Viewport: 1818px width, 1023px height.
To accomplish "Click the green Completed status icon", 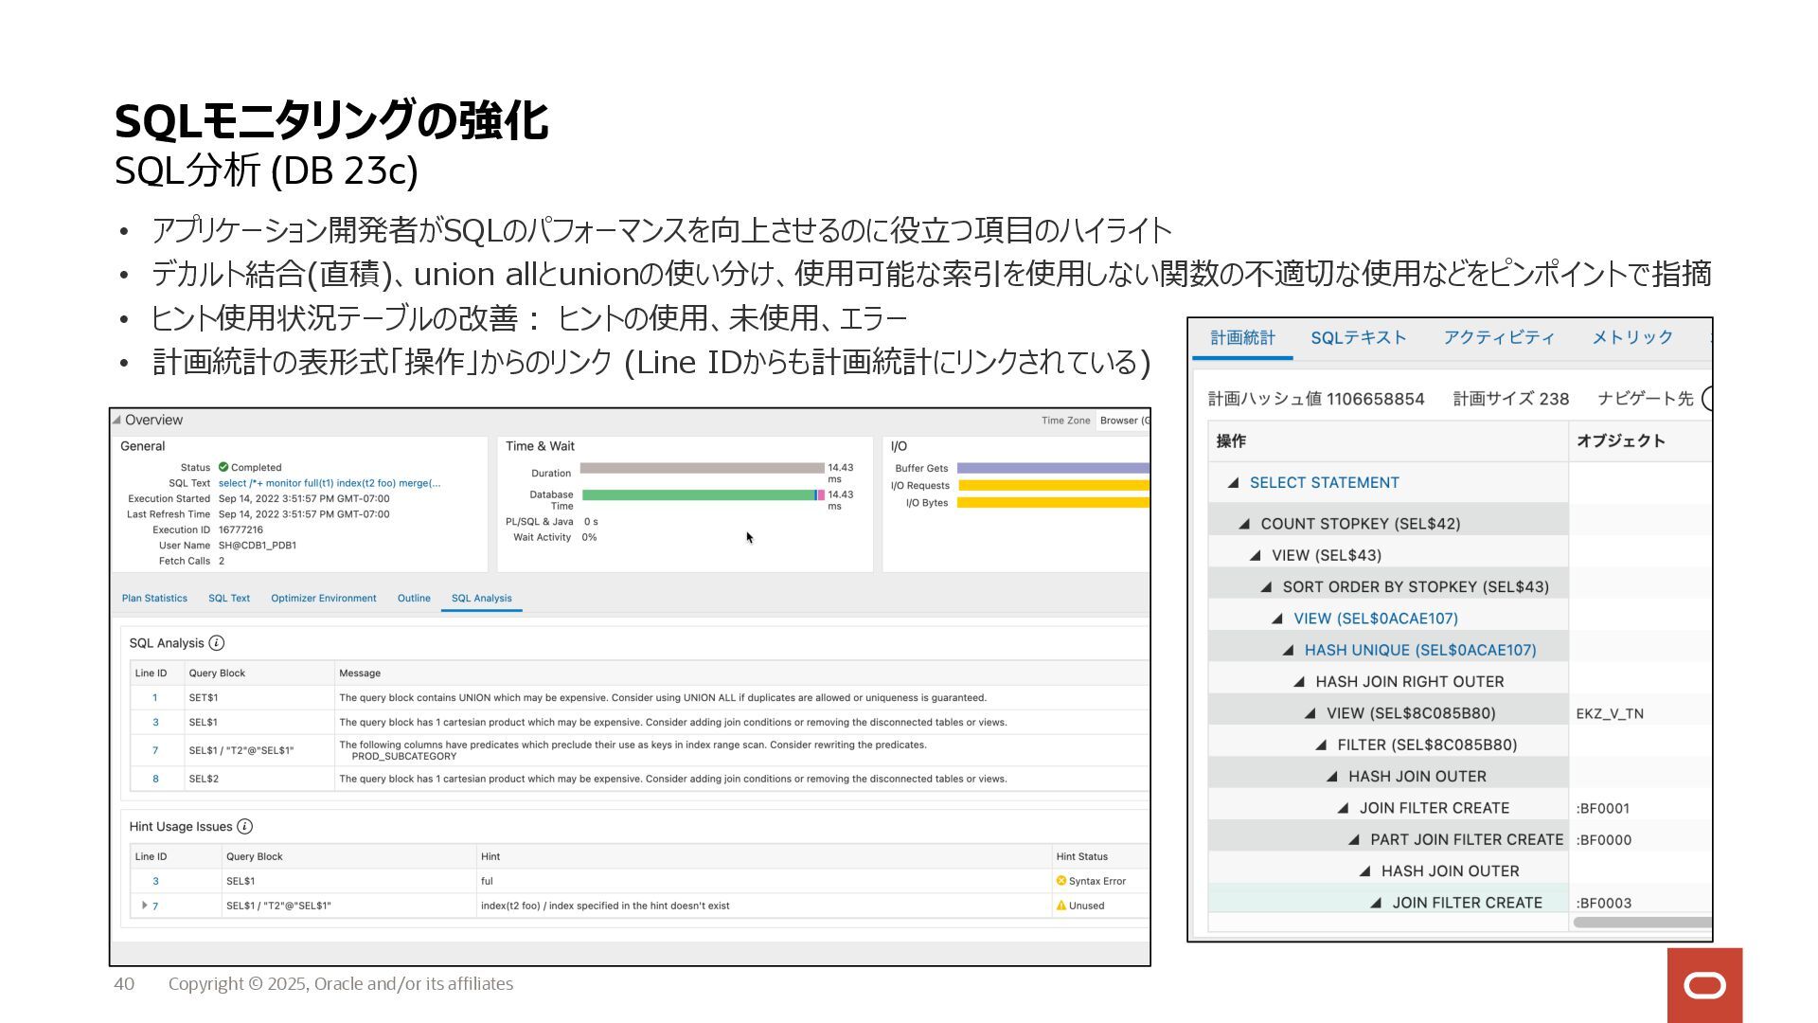I will (x=223, y=467).
